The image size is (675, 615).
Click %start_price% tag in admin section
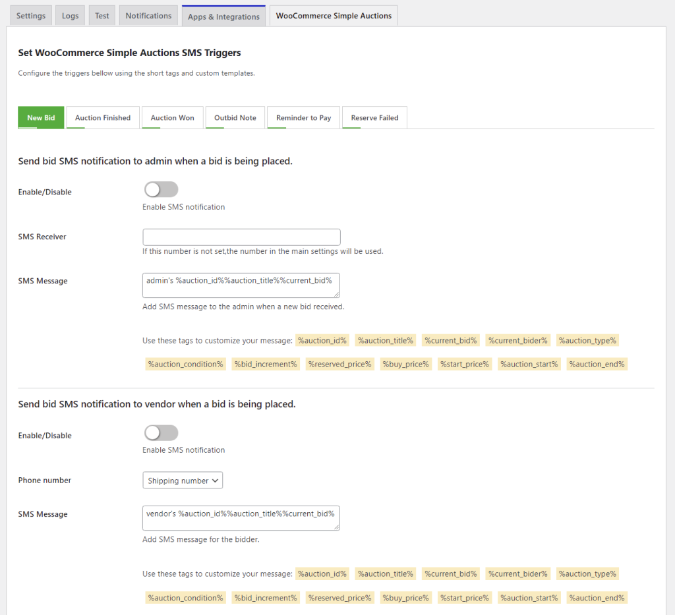465,364
